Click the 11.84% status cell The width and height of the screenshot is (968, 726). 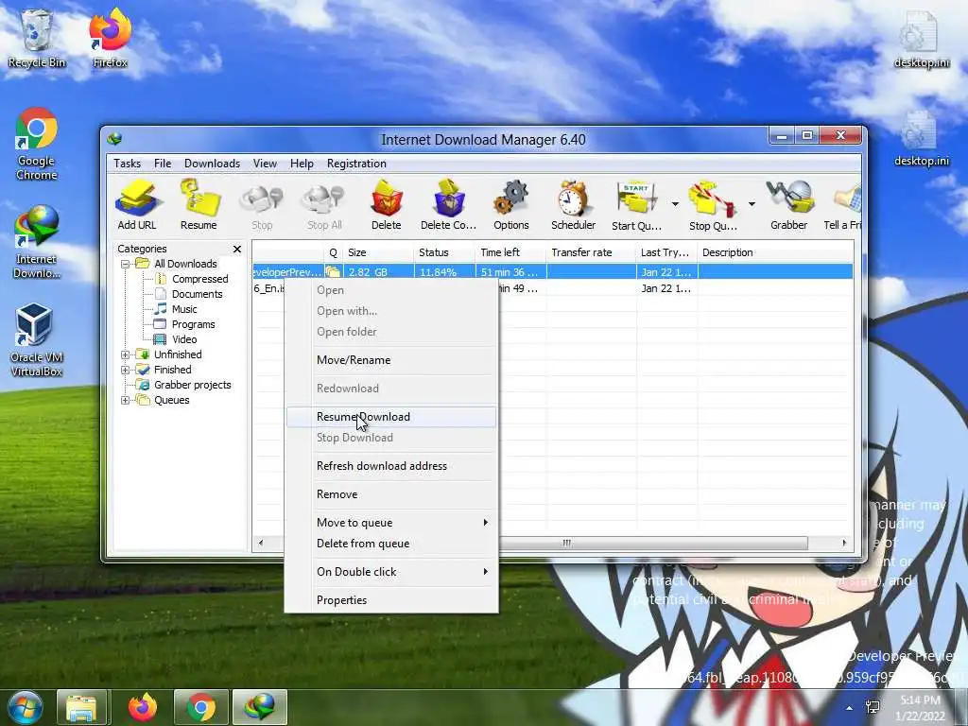click(x=444, y=272)
